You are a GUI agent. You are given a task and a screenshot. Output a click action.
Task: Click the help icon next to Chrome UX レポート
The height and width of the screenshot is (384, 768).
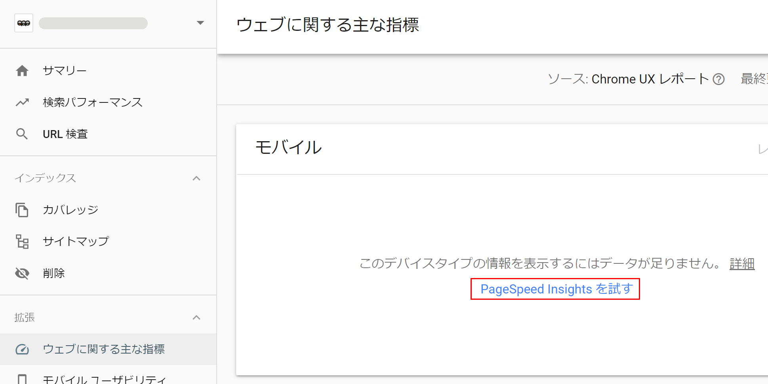pos(718,79)
